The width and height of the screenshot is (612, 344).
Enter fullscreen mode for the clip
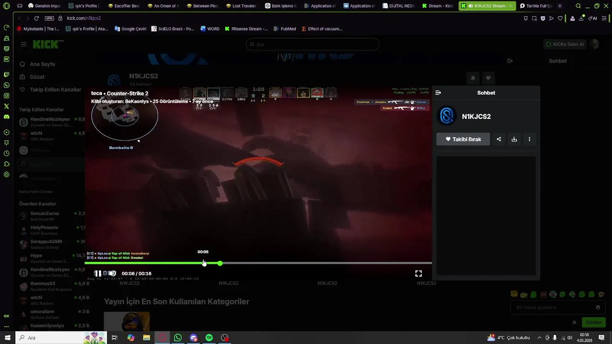pyautogui.click(x=418, y=273)
